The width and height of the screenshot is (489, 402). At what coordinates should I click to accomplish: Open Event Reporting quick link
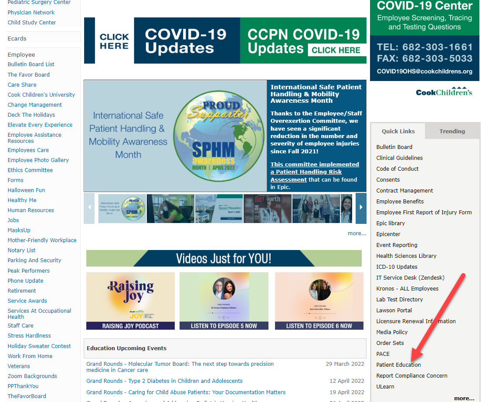(x=397, y=245)
